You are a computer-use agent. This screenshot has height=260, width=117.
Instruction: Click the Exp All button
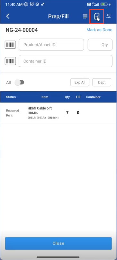click(80, 82)
